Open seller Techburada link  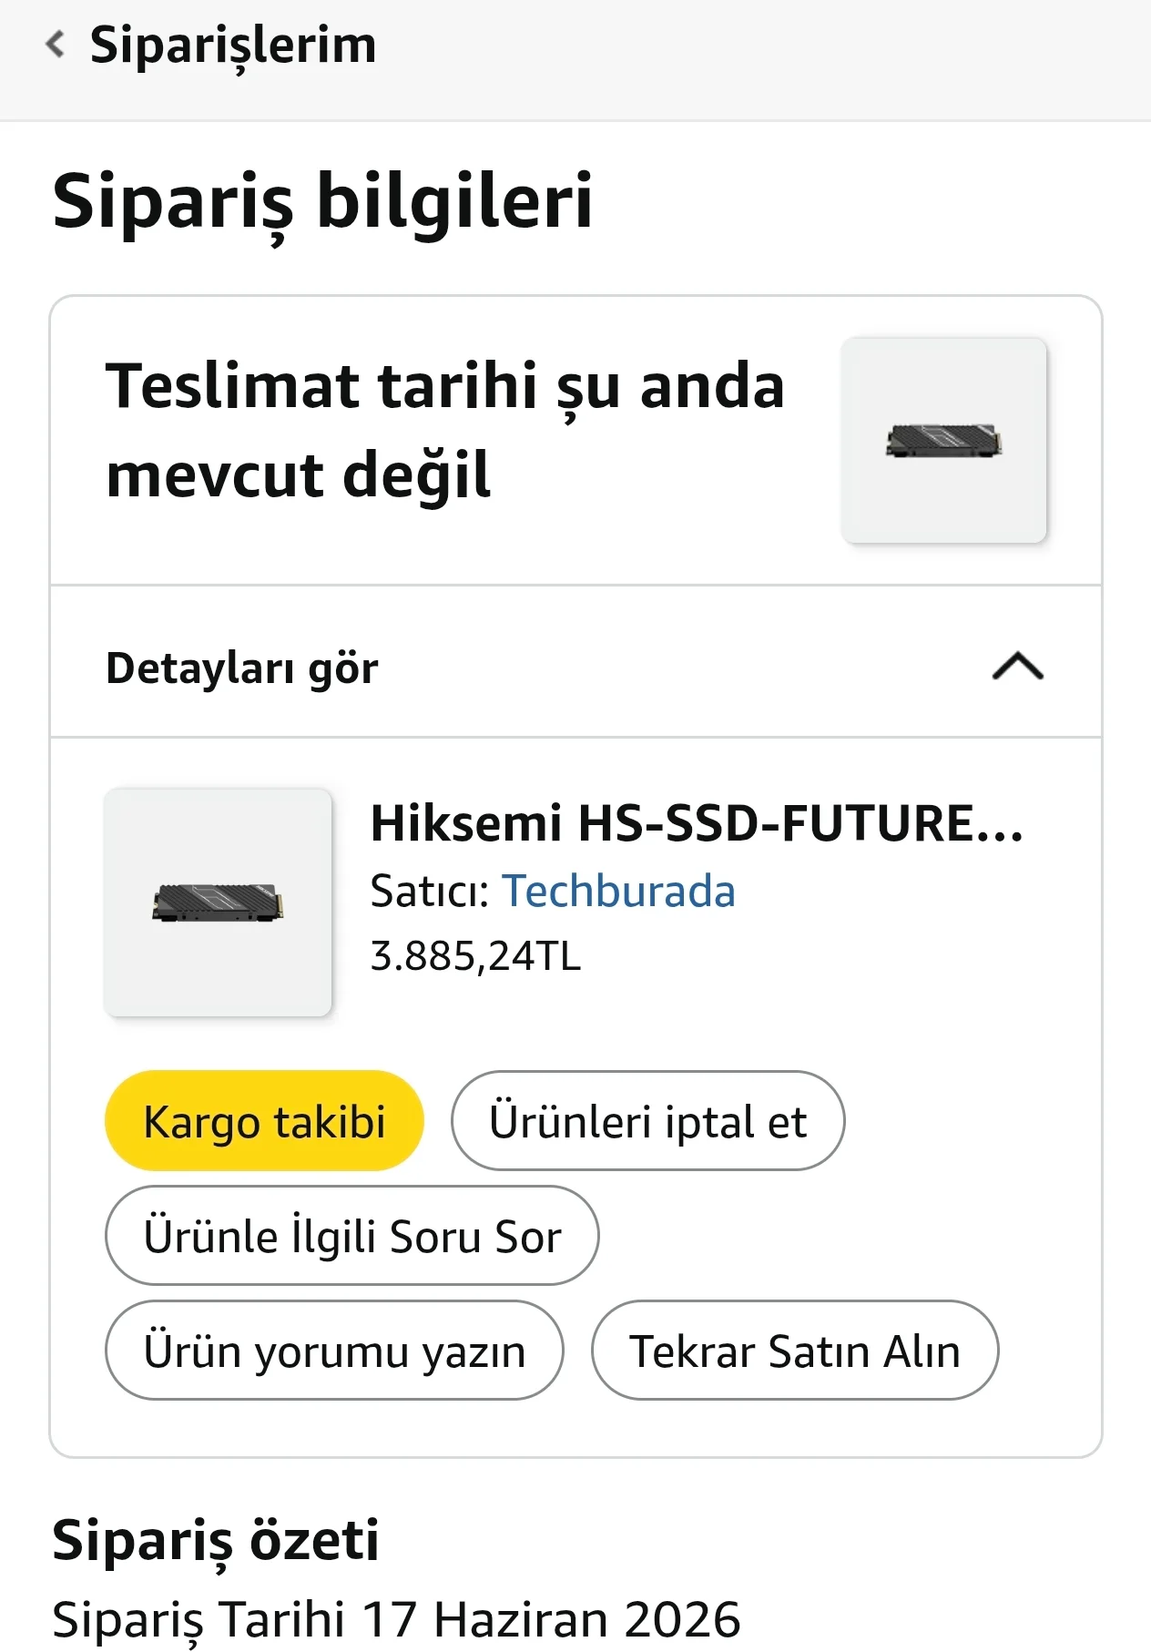(x=618, y=891)
